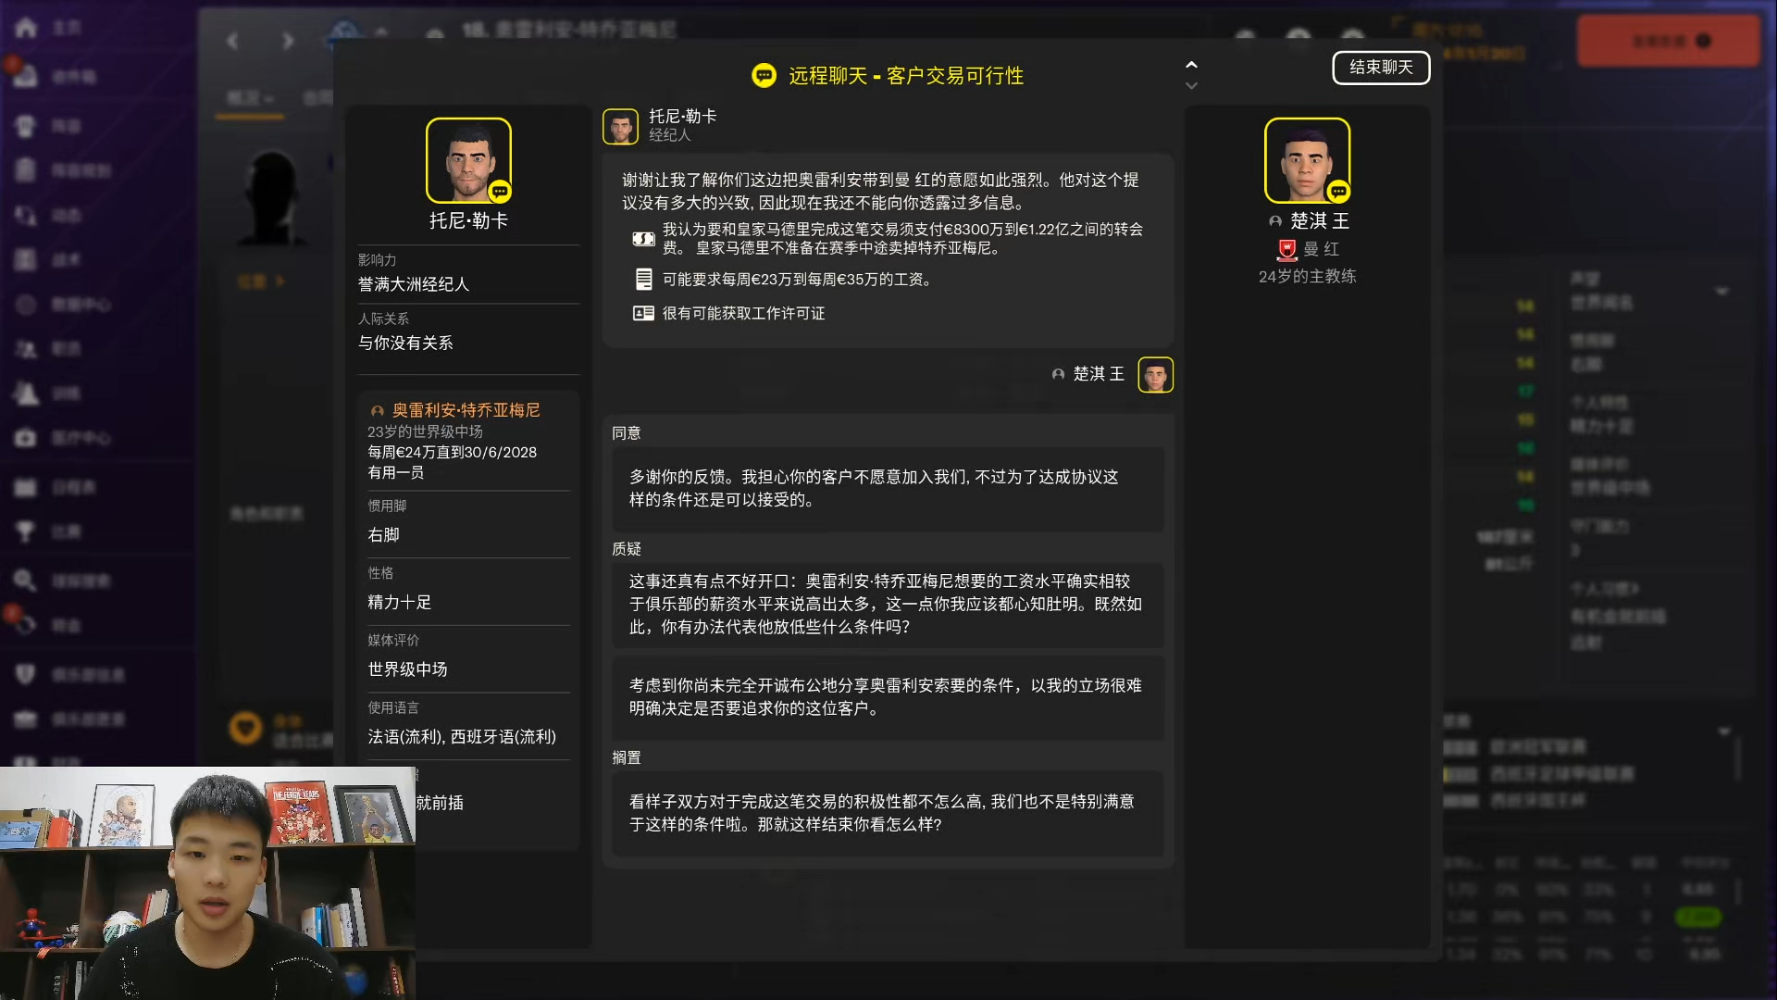Click the chat badge on 楚淇 王's portrait
The height and width of the screenshot is (1000, 1777).
pyautogui.click(x=1338, y=192)
